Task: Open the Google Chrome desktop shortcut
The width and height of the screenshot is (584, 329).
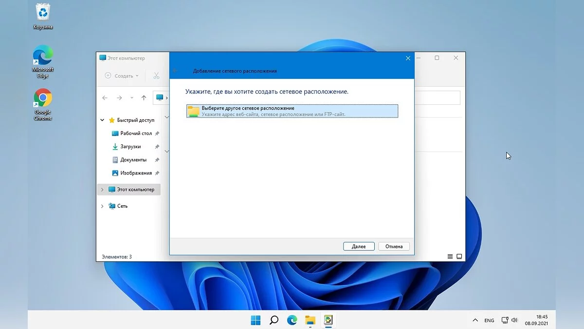Action: [x=43, y=104]
